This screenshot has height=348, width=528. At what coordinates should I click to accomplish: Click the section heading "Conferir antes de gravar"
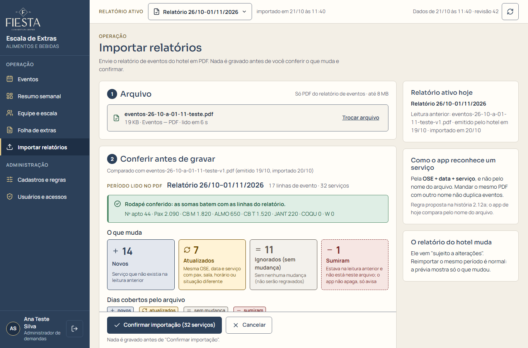pyautogui.click(x=168, y=159)
